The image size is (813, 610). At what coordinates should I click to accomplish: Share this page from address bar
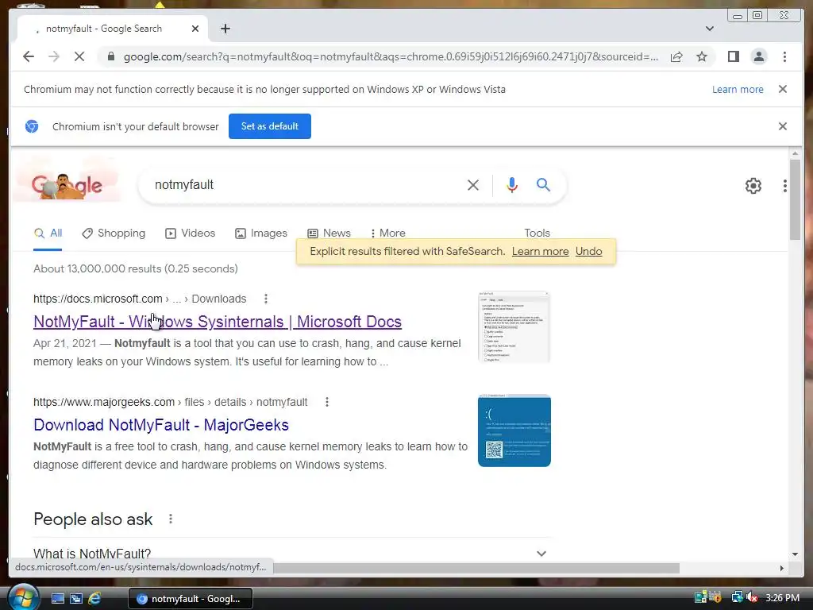(x=676, y=56)
